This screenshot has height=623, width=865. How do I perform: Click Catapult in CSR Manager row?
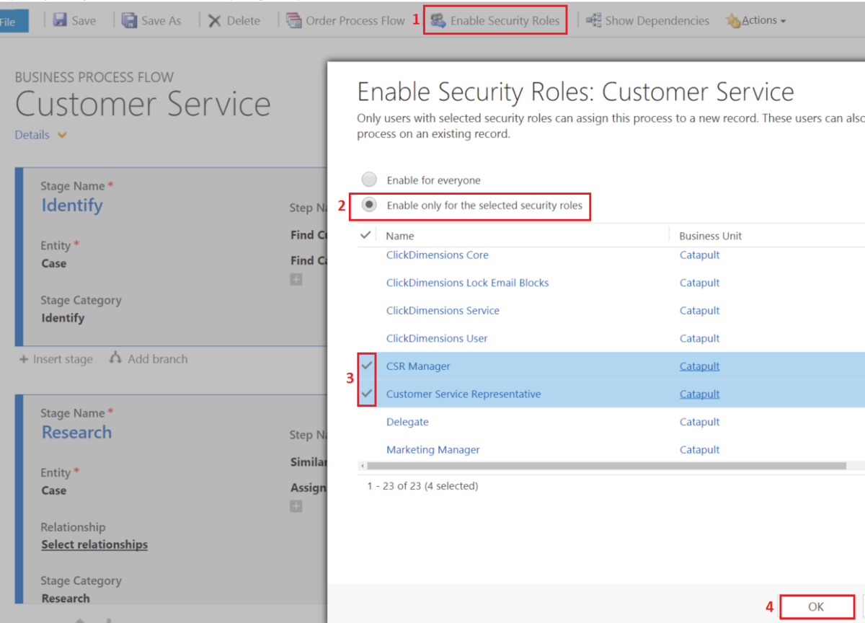pos(700,366)
